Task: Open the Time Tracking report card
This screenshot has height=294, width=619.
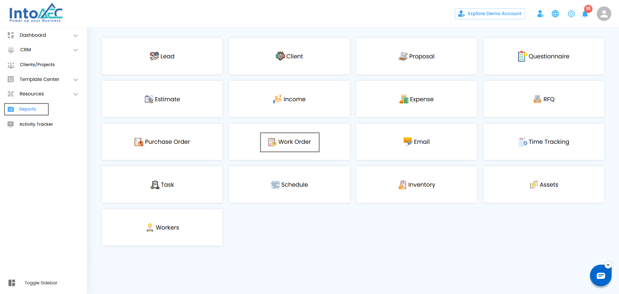Action: [x=544, y=142]
